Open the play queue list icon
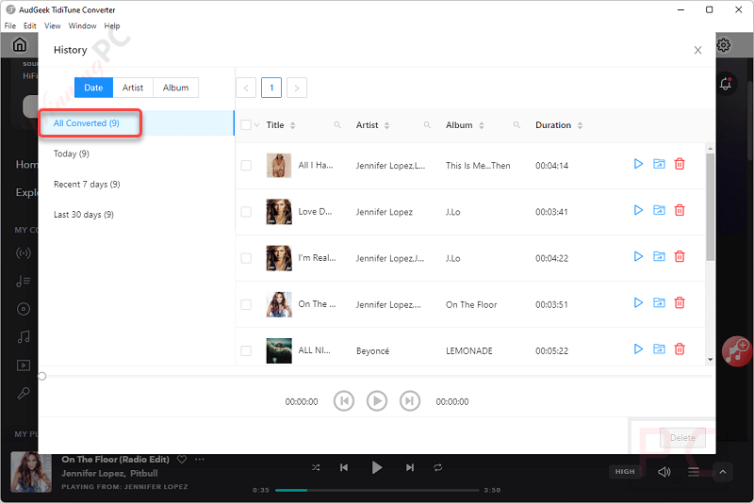 (694, 472)
